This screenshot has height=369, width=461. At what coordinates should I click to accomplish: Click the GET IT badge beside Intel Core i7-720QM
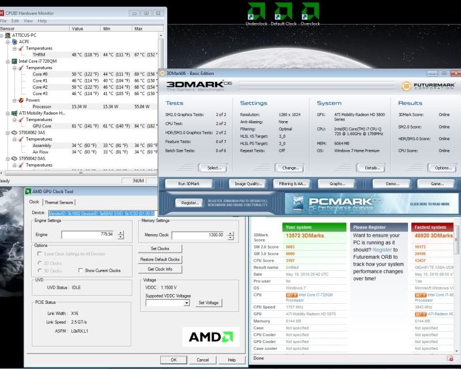[292, 295]
